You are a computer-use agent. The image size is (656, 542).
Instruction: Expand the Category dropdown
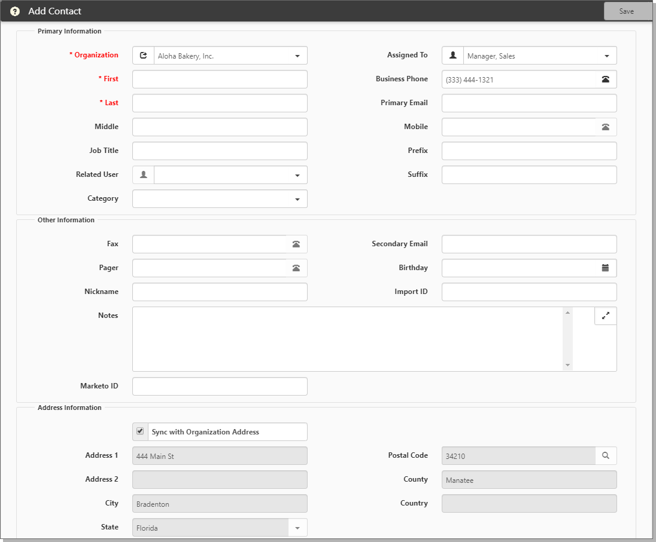coord(297,200)
